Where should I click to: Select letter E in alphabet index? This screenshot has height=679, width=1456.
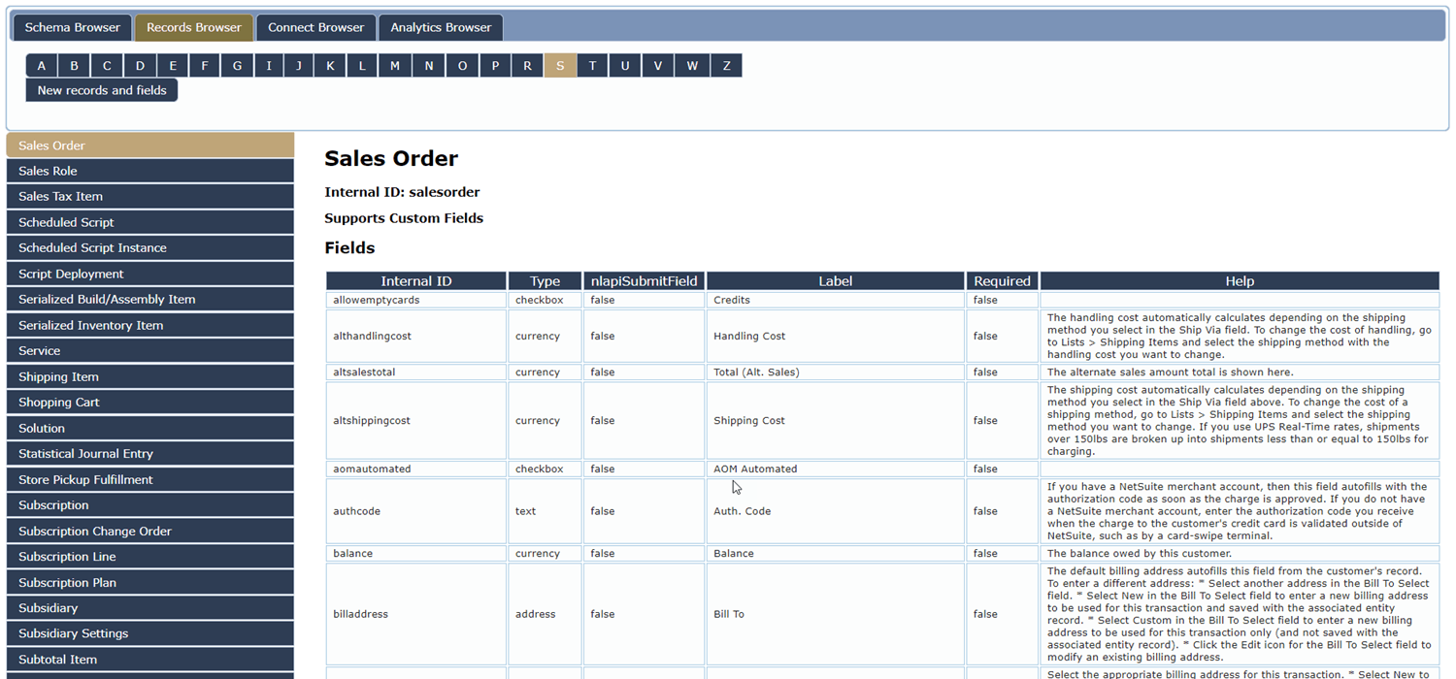[x=173, y=66]
